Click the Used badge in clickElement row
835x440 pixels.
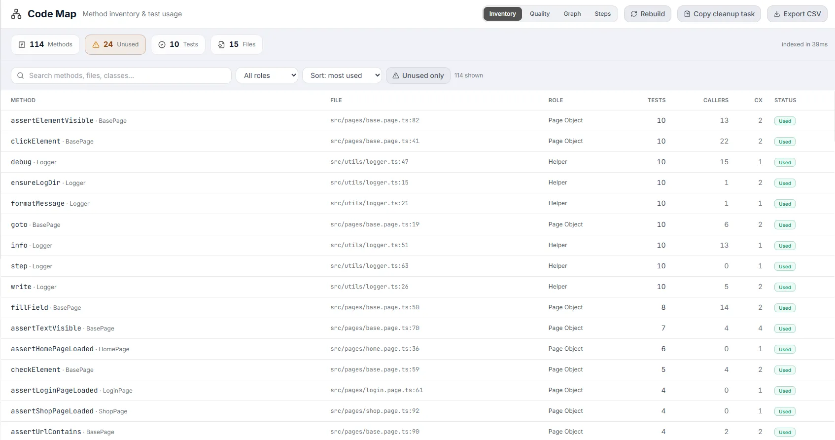pyautogui.click(x=785, y=142)
